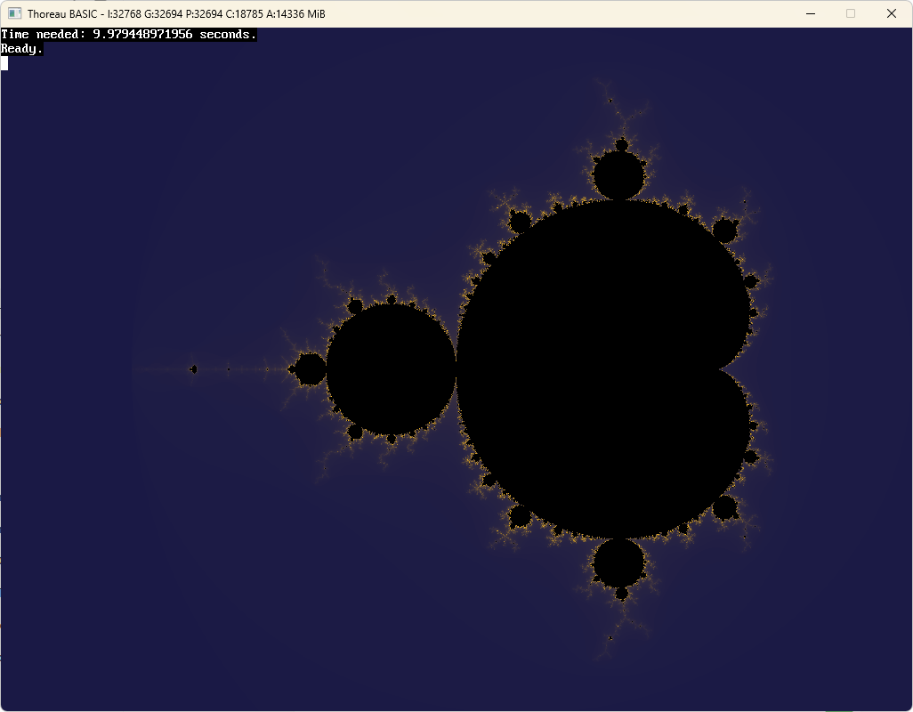
Task: Click the blinking text cursor block
Action: tap(4, 63)
